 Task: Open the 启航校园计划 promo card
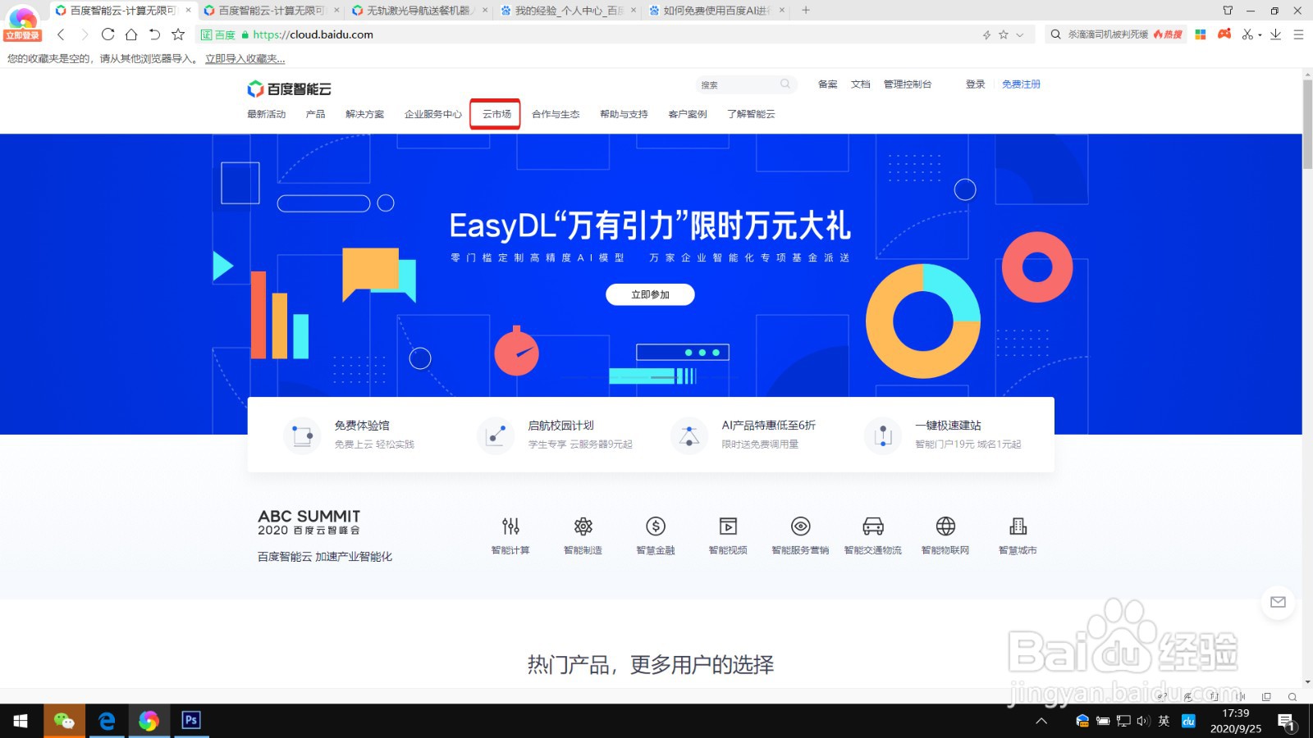pos(556,435)
